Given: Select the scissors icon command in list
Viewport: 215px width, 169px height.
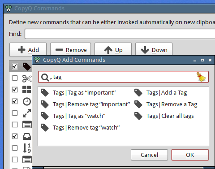Looking at the screenshot, I should click(27, 78).
